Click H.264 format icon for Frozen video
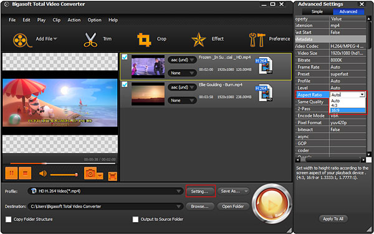374x234 pixels. (x=264, y=65)
